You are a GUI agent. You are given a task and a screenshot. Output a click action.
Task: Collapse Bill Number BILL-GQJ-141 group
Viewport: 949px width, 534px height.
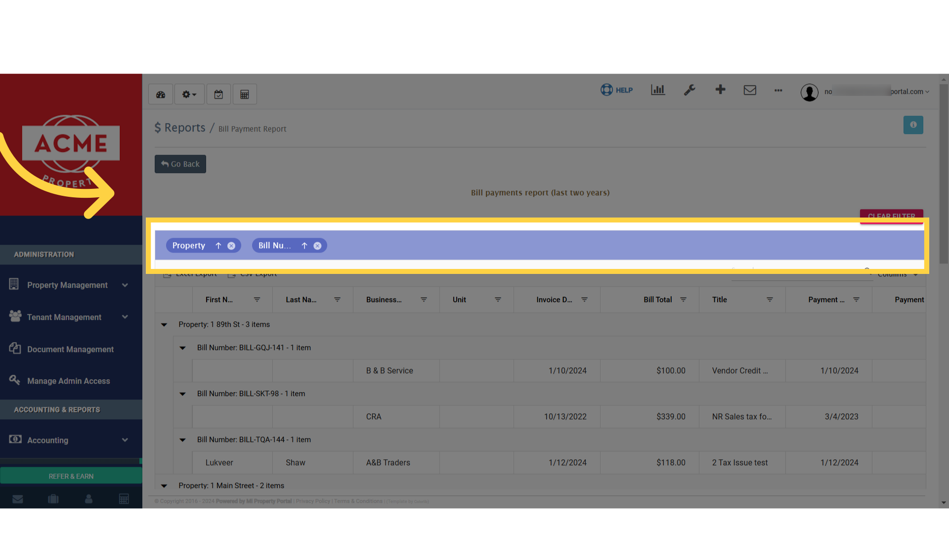(182, 348)
